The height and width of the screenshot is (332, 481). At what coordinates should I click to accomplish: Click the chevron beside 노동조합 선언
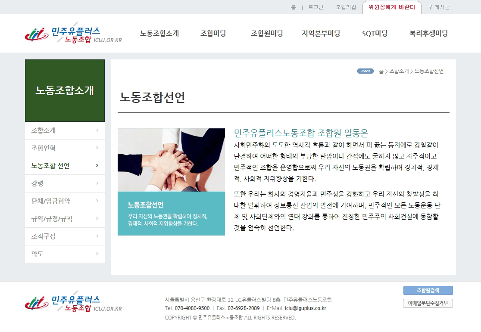97,165
